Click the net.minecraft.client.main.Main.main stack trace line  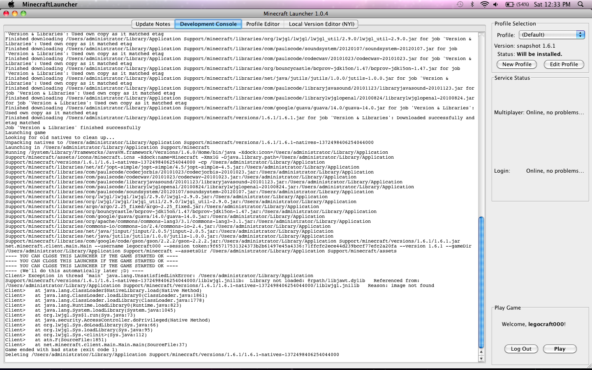pyautogui.click(x=96, y=345)
